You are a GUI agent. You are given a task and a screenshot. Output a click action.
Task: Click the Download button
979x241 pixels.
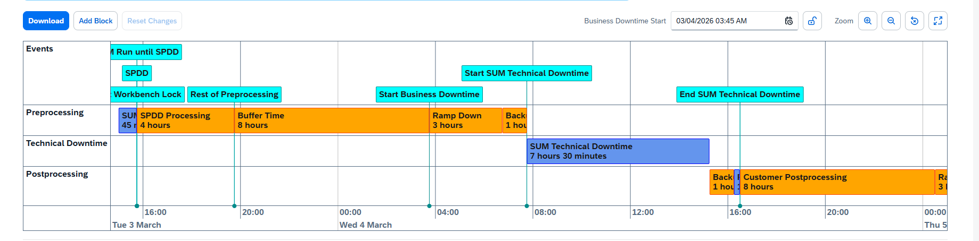pyautogui.click(x=46, y=21)
